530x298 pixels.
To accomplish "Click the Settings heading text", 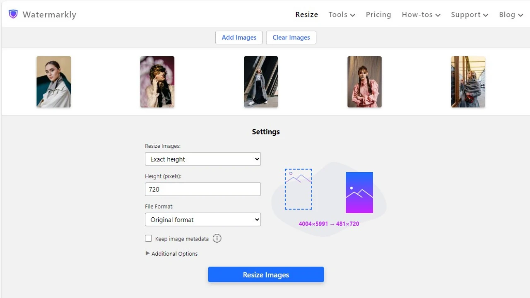I will [266, 132].
